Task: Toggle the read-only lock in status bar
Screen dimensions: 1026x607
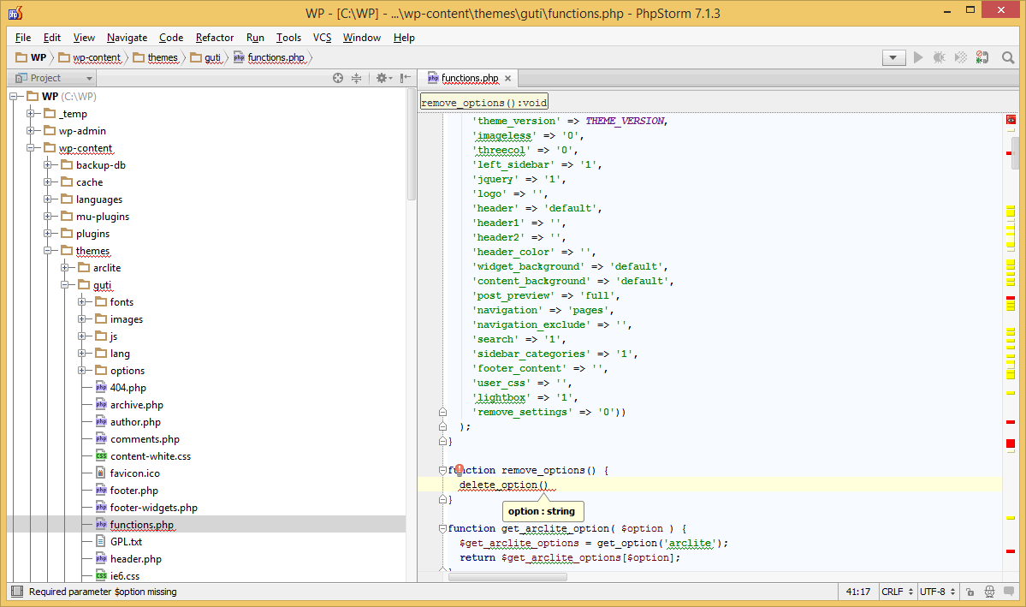Action: (970, 591)
